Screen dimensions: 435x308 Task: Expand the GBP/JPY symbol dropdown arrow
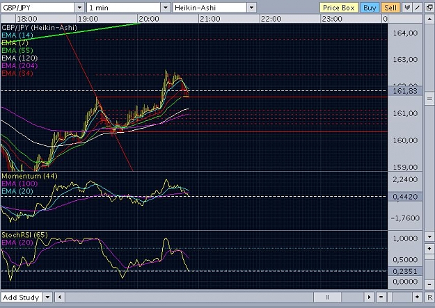[79, 8]
